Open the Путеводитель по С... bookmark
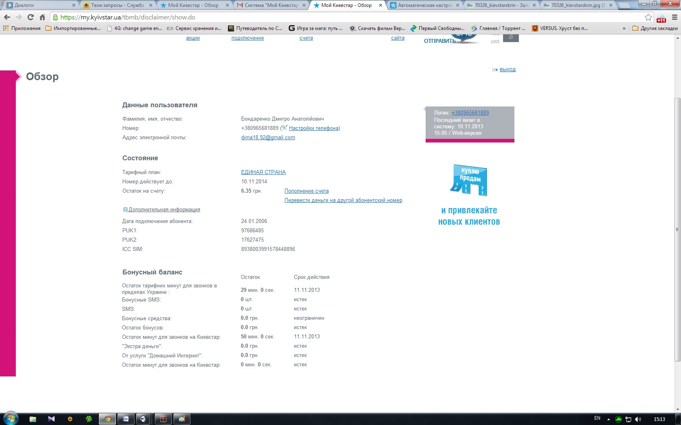681x425 pixels. [x=255, y=28]
